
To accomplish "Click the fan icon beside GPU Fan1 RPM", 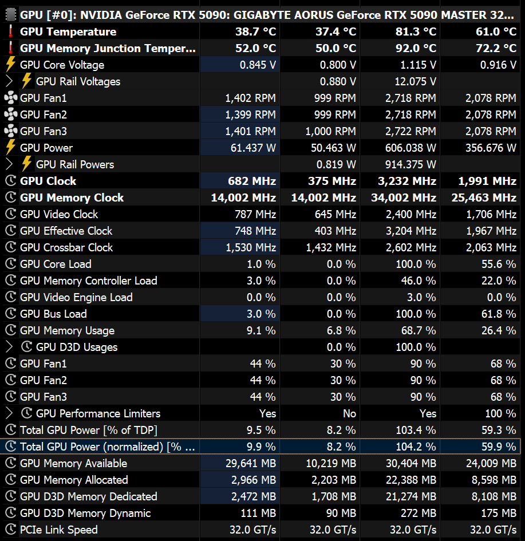I will coord(10,98).
